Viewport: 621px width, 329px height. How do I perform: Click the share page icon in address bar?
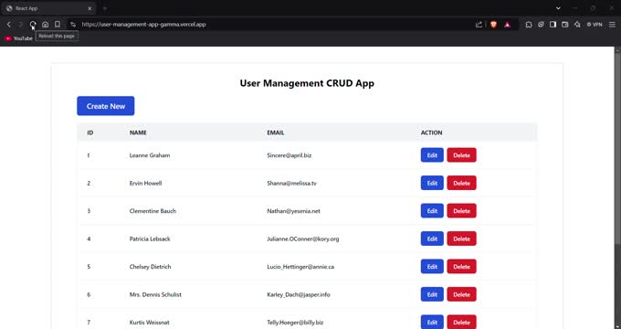tap(479, 25)
